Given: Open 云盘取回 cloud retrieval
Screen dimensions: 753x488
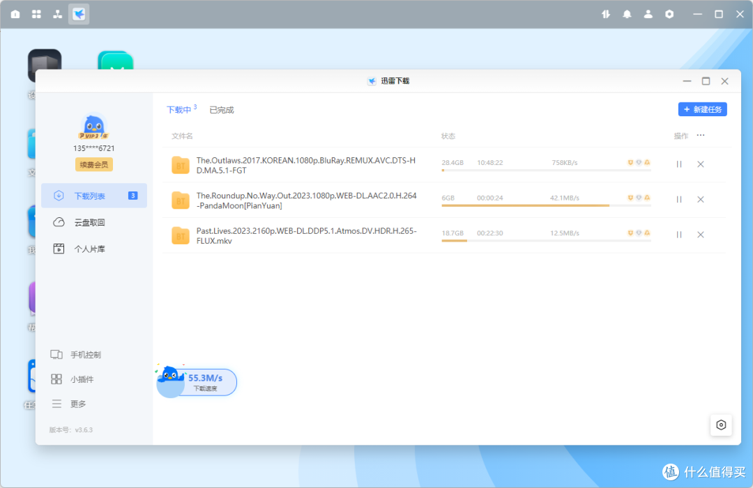Looking at the screenshot, I should pos(89,222).
